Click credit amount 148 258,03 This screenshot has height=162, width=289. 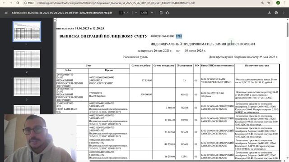point(169,144)
